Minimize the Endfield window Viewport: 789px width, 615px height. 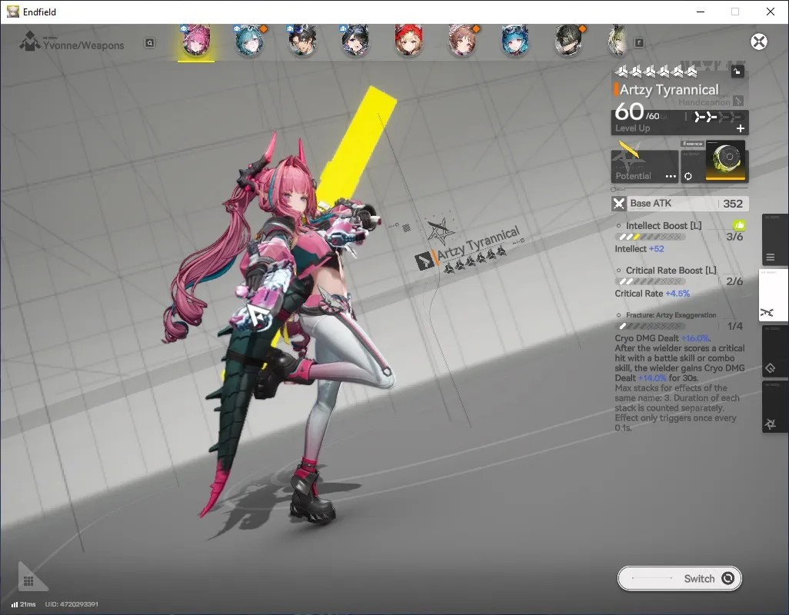click(701, 12)
